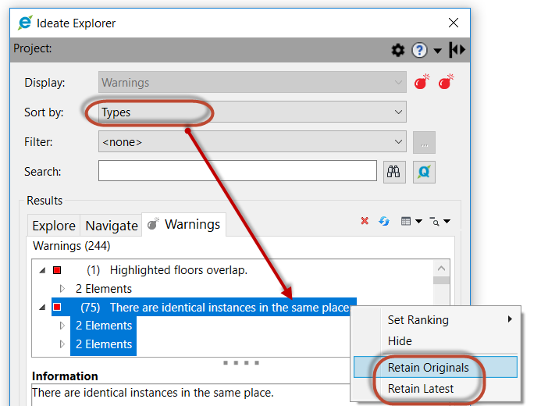Open the Set Ranking submenu

click(x=436, y=319)
